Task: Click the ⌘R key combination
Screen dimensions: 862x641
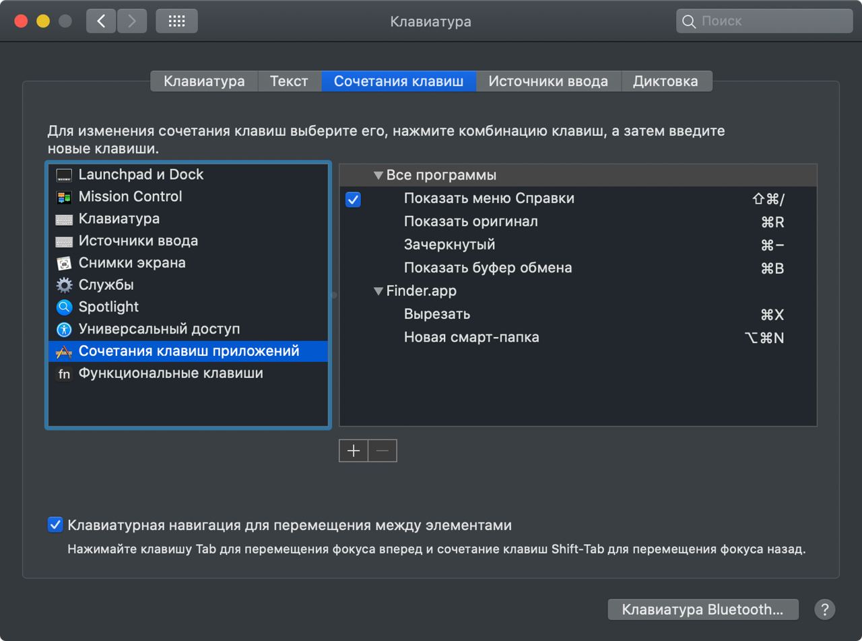Action: coord(772,223)
